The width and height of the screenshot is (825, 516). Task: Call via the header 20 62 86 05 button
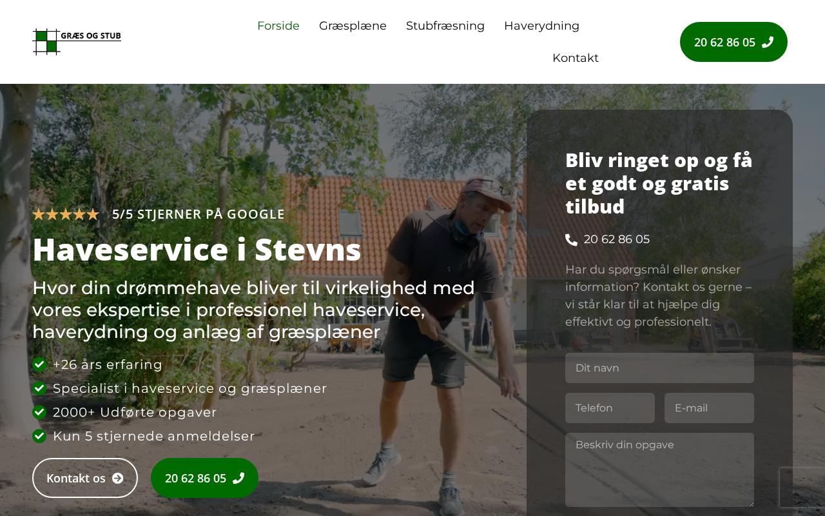[x=733, y=42]
